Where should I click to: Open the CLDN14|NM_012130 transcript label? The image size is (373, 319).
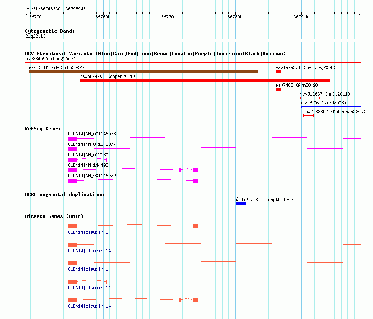pyautogui.click(x=88, y=155)
